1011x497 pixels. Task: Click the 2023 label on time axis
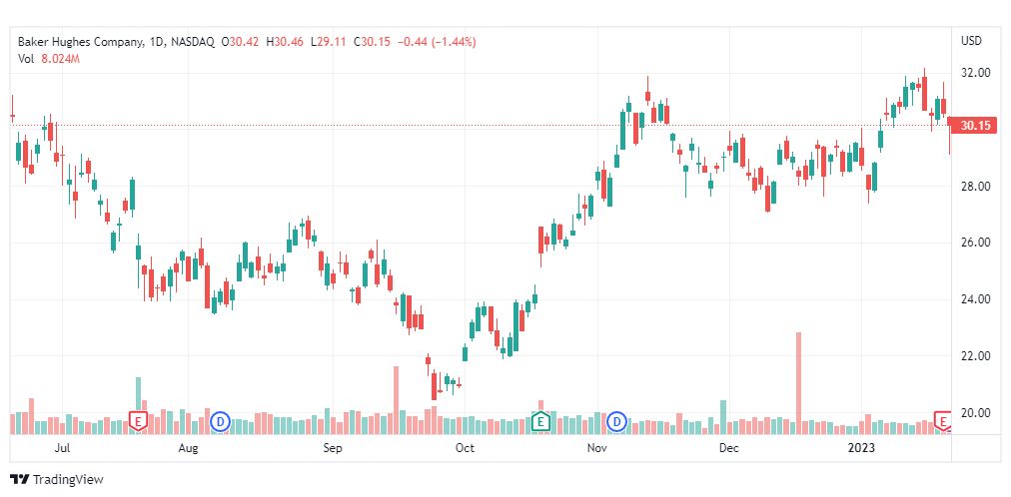[x=862, y=448]
